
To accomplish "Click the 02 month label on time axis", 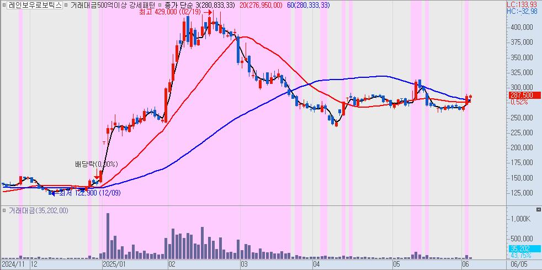I will point(172,264).
